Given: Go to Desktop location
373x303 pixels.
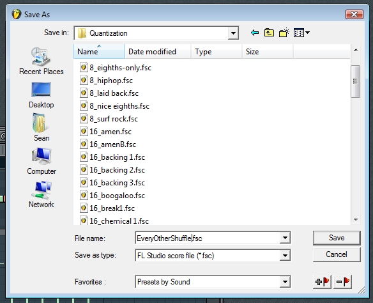Looking at the screenshot, I should (x=41, y=95).
